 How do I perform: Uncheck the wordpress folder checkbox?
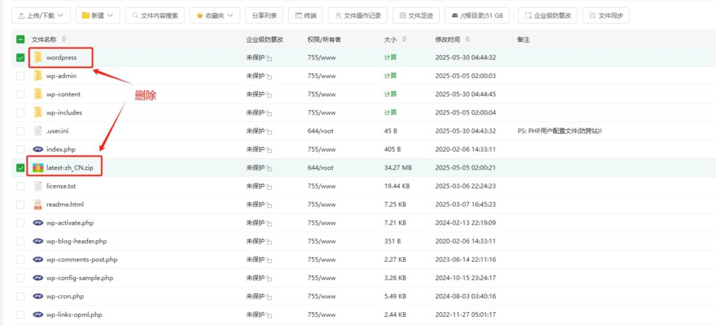point(20,57)
